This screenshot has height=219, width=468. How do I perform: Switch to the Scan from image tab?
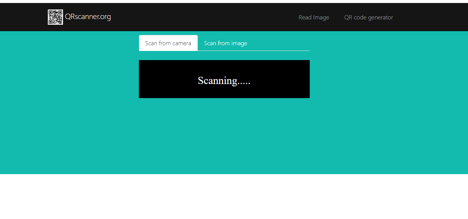(225, 43)
